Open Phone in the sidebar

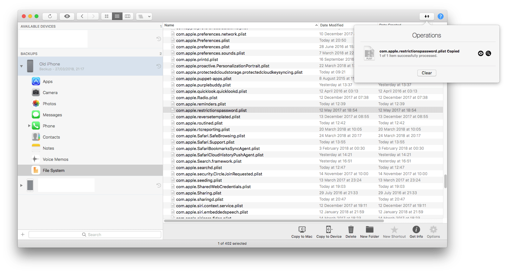[x=49, y=126]
